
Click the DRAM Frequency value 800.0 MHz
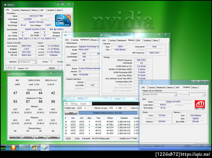click(141, 60)
